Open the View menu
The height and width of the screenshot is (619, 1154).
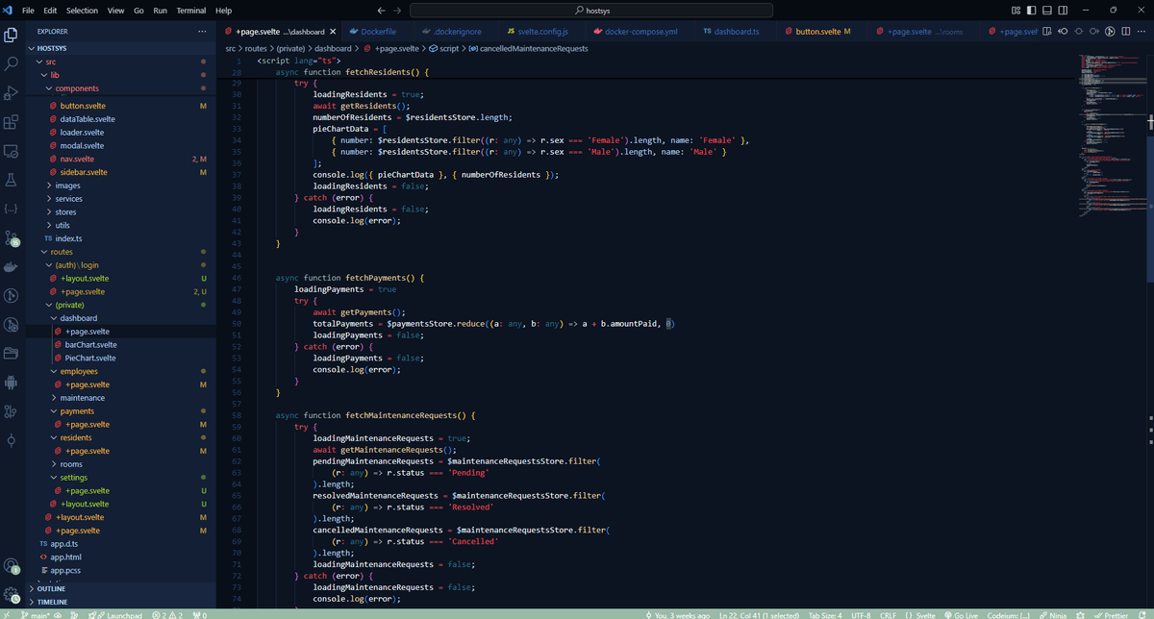click(116, 10)
